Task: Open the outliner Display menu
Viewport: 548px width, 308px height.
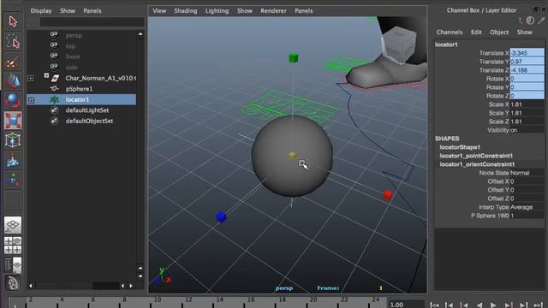Action: pyautogui.click(x=41, y=11)
